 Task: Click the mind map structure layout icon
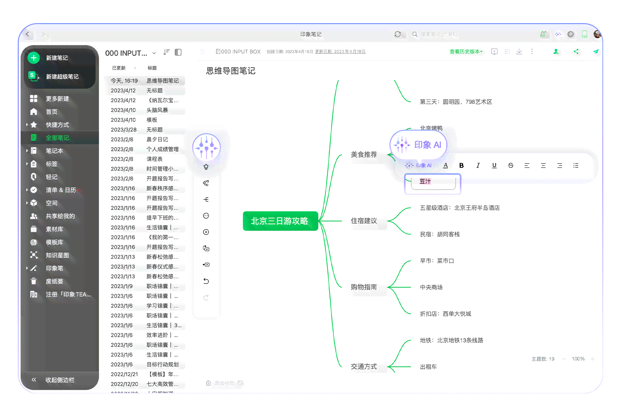click(x=206, y=183)
